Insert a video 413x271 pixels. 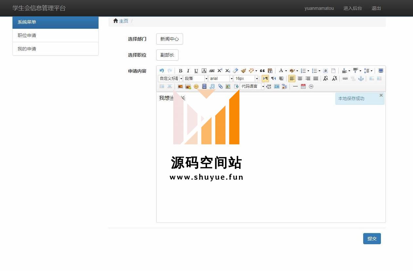point(204,86)
